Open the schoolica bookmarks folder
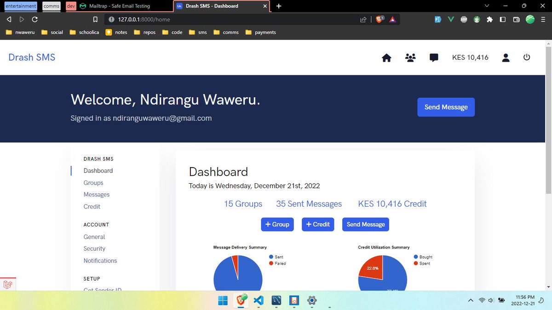The height and width of the screenshot is (310, 552). tap(85, 32)
